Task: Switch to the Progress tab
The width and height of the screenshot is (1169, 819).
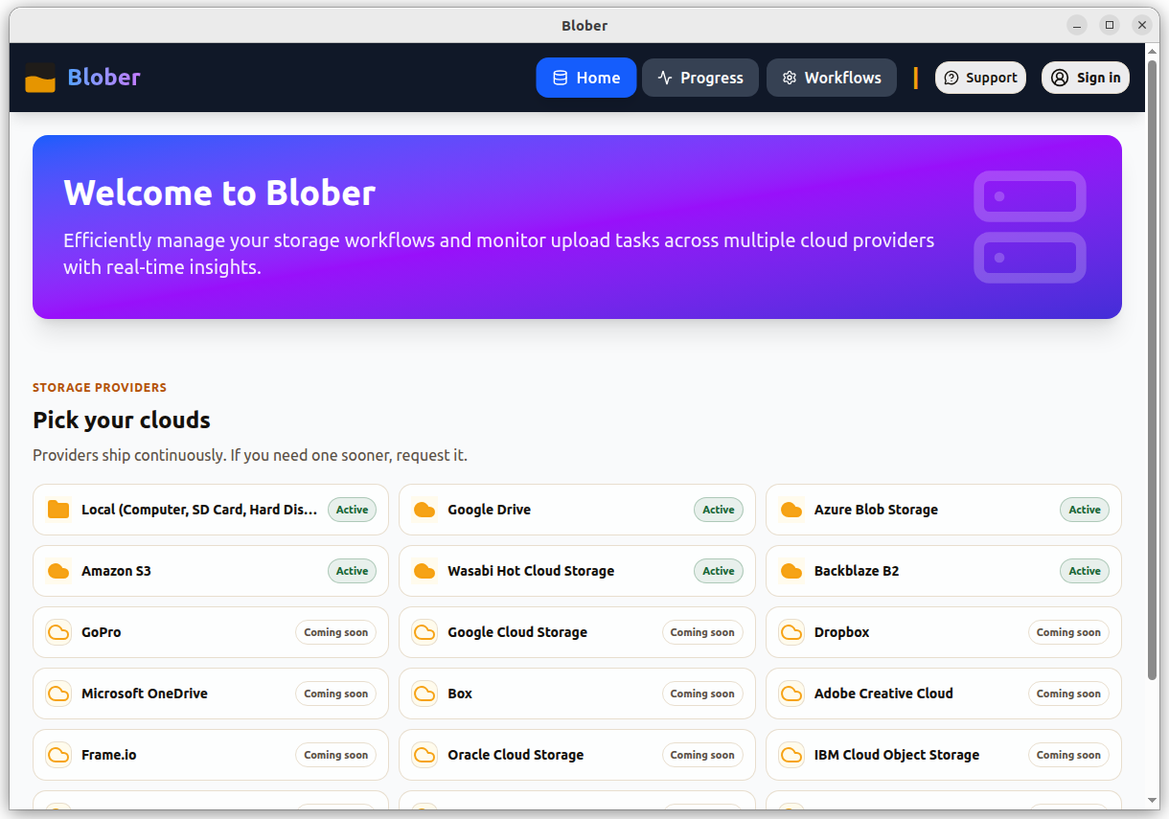Action: point(700,78)
